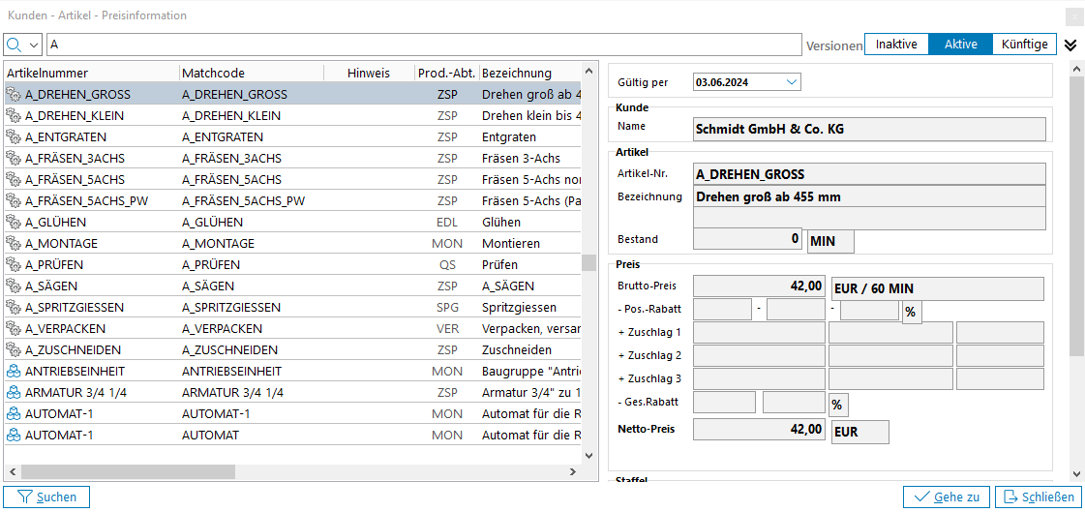Expand options with double chevron icon
1085x512 pixels.
click(1070, 45)
